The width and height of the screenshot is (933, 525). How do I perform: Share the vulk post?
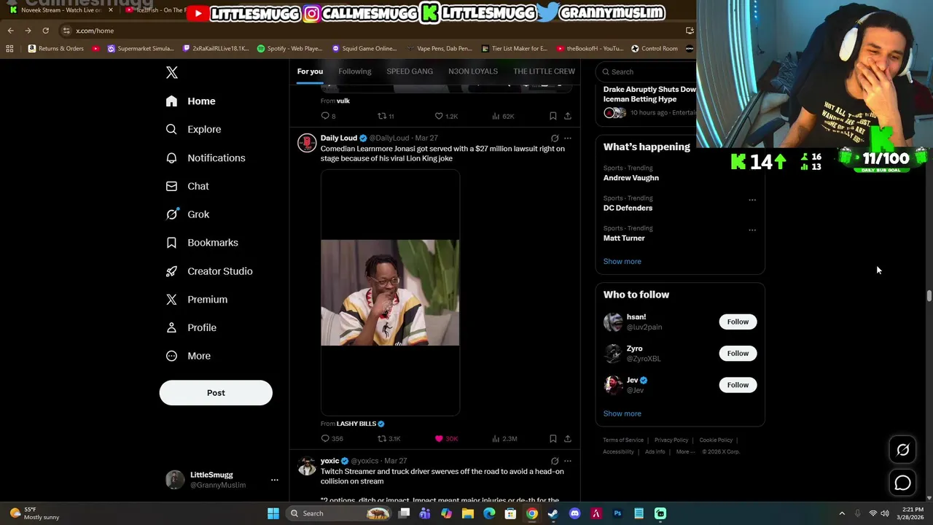point(568,116)
